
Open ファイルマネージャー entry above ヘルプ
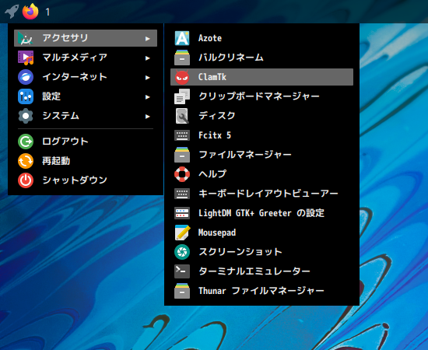(261, 155)
